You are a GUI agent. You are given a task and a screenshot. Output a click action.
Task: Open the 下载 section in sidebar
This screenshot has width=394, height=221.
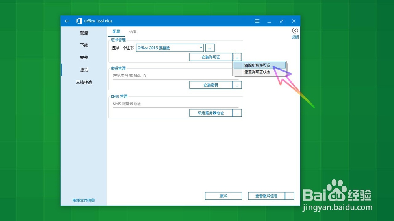click(84, 45)
